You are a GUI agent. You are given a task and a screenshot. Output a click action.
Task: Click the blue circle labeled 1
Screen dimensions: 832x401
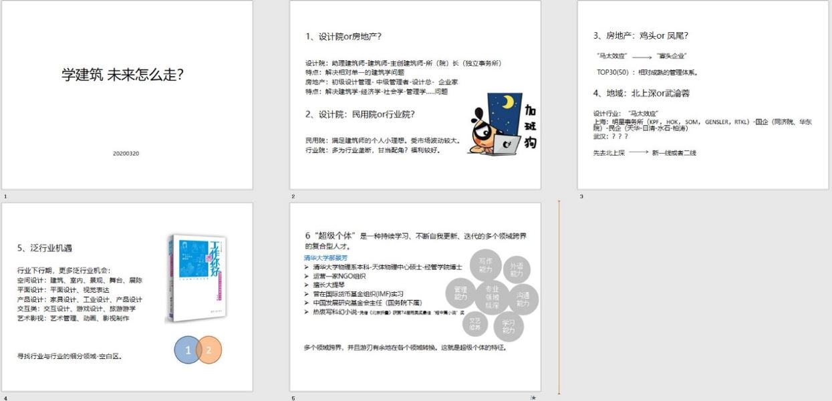coord(188,350)
